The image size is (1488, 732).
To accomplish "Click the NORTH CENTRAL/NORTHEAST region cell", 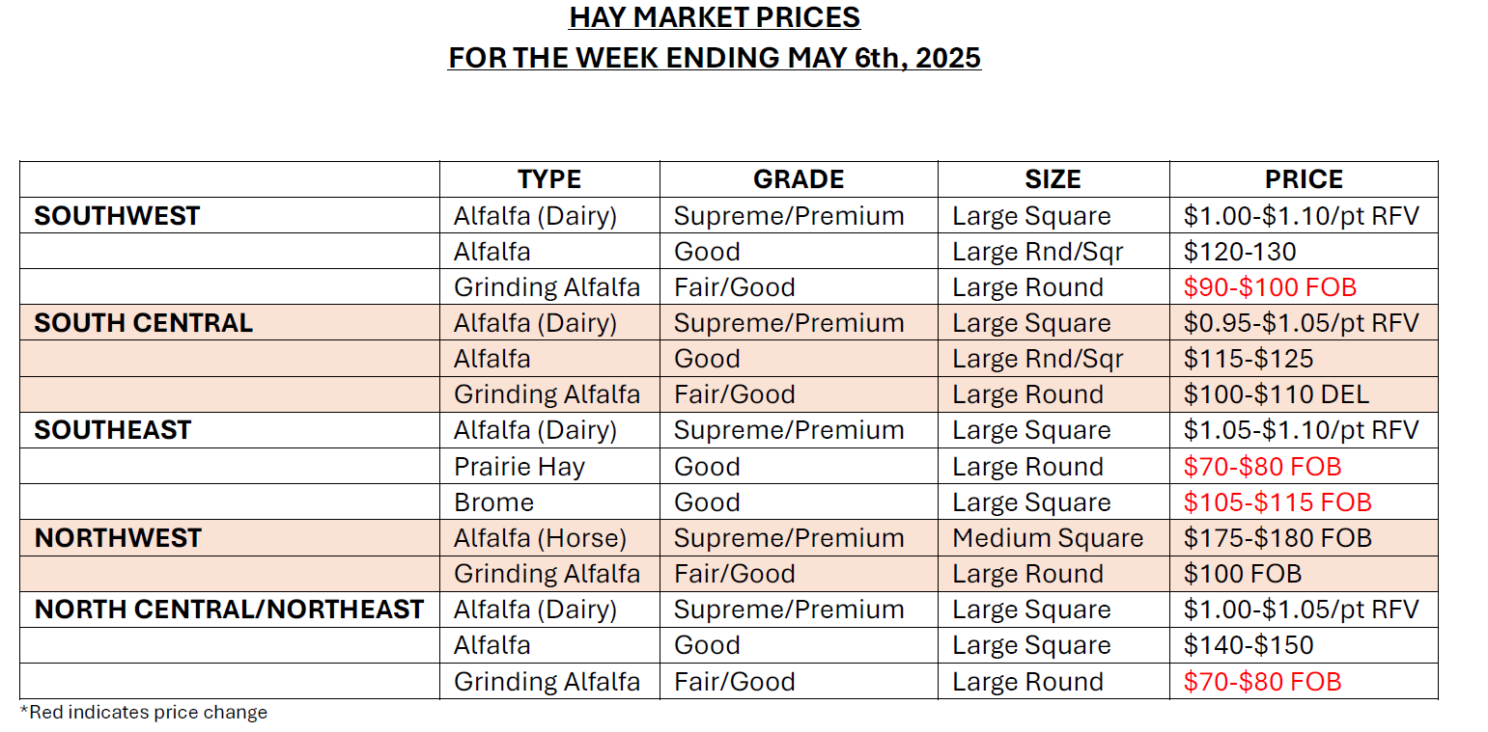I will click(x=229, y=610).
